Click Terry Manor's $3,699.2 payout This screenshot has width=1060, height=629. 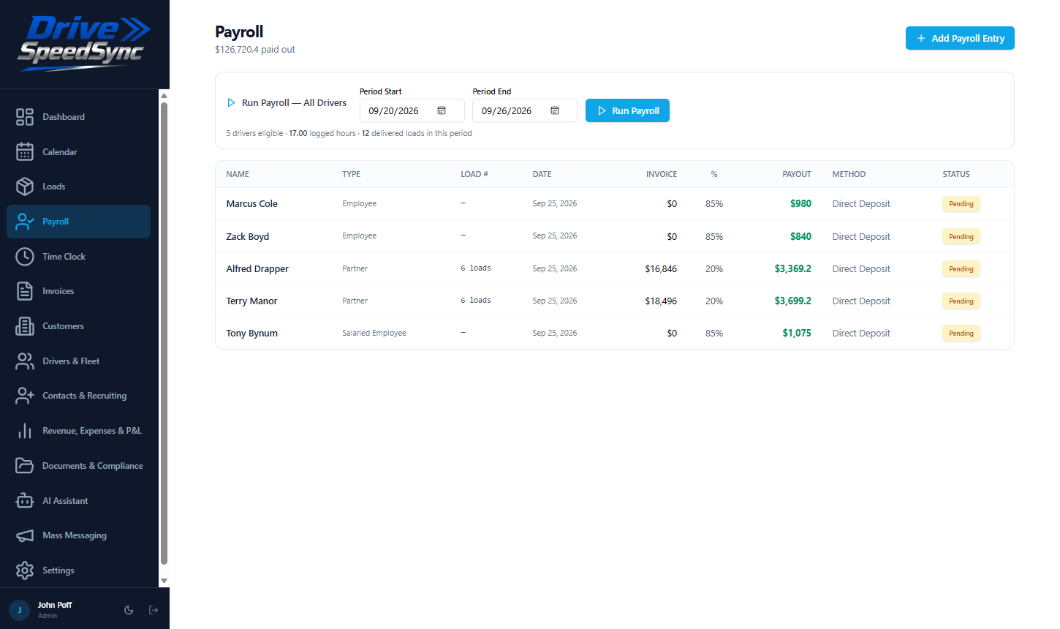[x=793, y=301]
